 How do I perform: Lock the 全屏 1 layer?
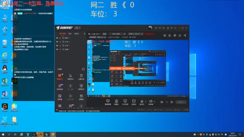60,49
